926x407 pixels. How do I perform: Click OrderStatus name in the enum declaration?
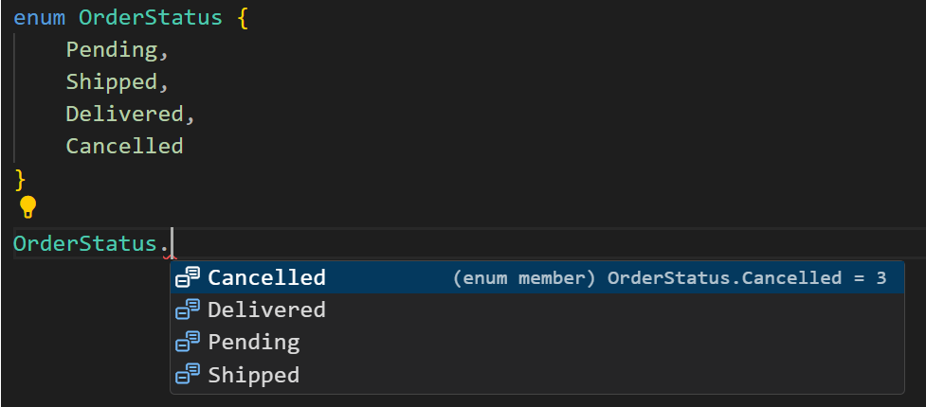151,18
